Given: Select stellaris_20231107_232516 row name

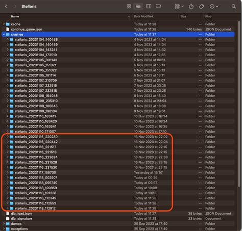Looking at the screenshot, I should [36, 91].
